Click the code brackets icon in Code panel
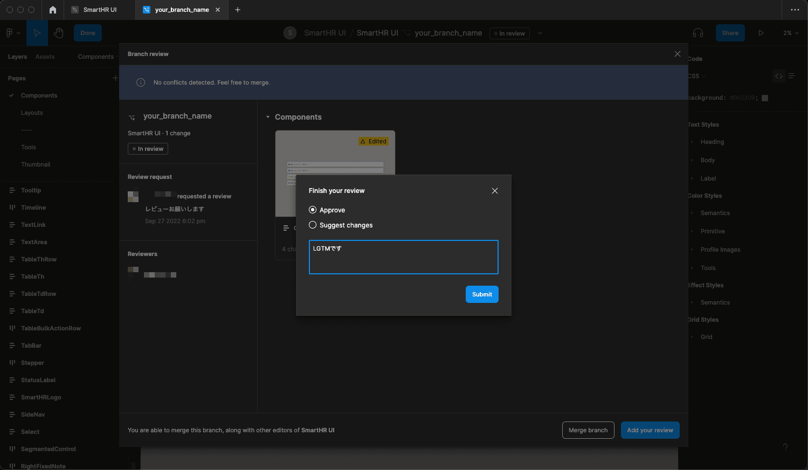 (x=778, y=76)
